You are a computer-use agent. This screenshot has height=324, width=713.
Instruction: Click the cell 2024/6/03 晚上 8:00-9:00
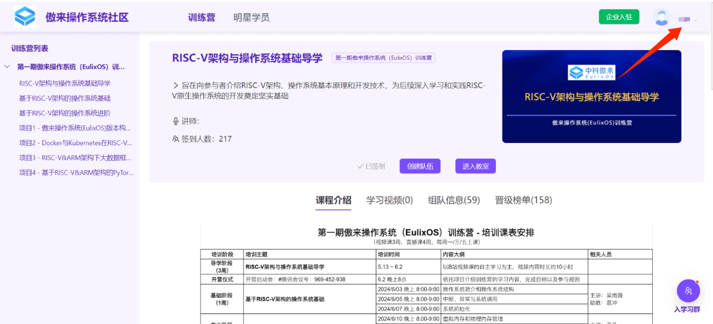pyautogui.click(x=409, y=289)
